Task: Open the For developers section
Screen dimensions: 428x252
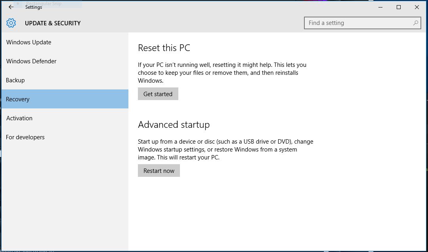Action: pyautogui.click(x=25, y=137)
